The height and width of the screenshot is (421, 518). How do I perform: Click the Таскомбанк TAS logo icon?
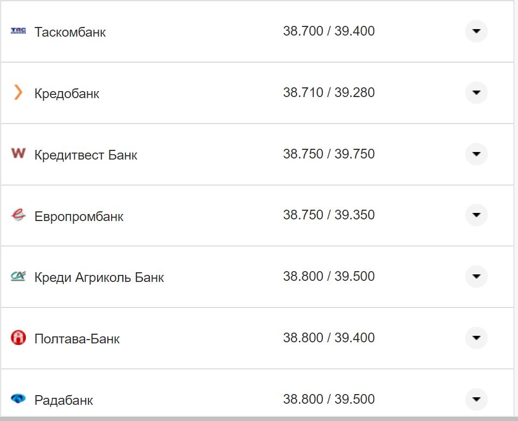click(x=18, y=31)
